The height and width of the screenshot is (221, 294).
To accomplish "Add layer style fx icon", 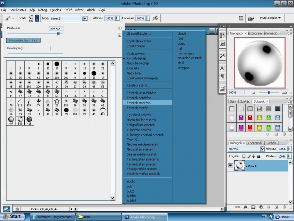I will click(x=245, y=207).
